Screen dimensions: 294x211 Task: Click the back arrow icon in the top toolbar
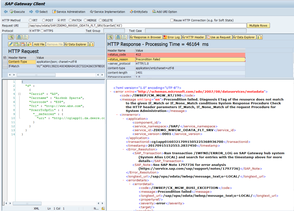tap(6, 11)
